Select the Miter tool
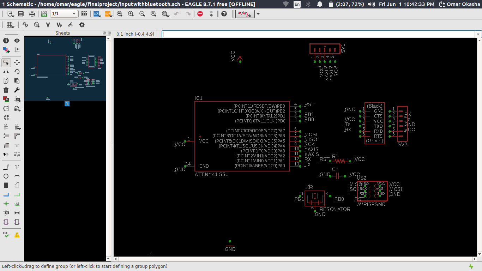This screenshot has width=482, height=271. coord(17,136)
